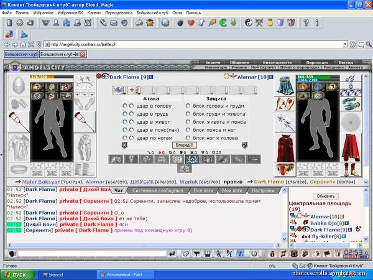
Task: Switch to Системные сообщения tab
Action: 158,190
